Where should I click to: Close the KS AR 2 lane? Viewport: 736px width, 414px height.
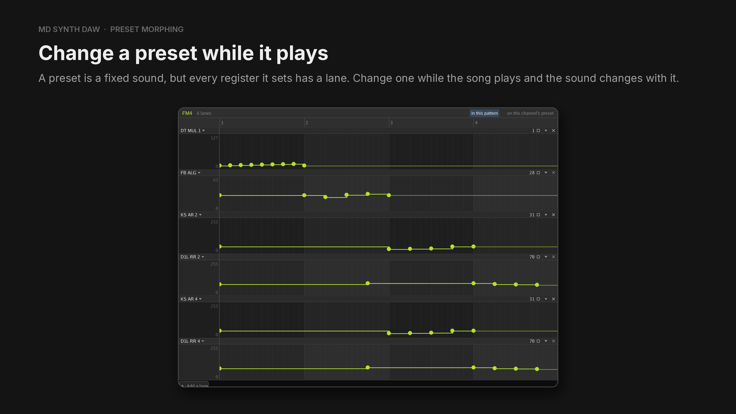coord(553,215)
